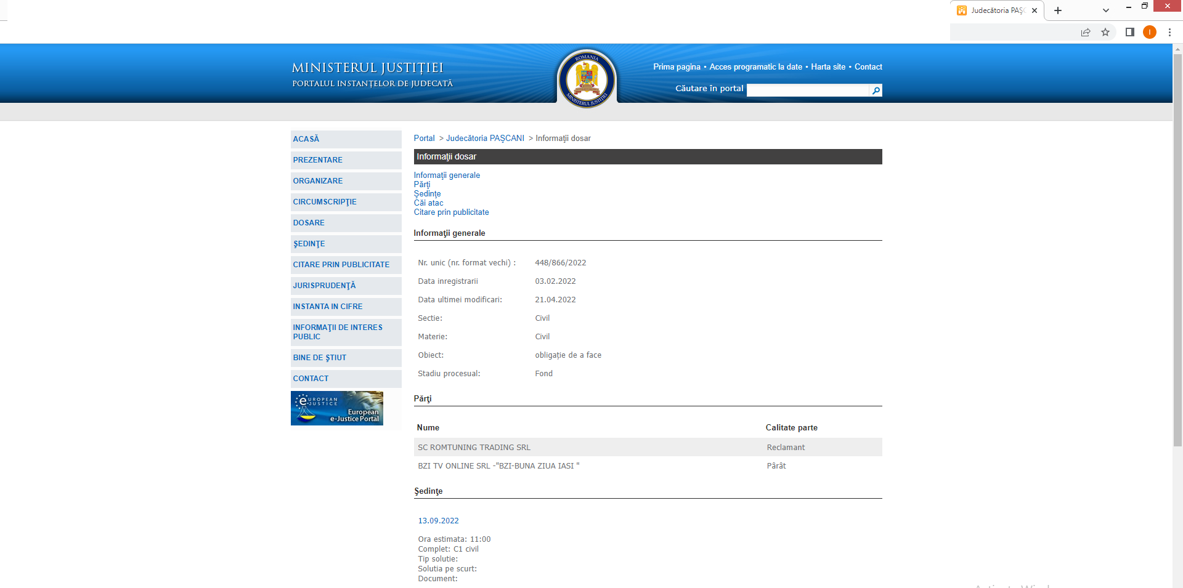Click the Căutare în portal search field
1183x588 pixels.
click(807, 91)
